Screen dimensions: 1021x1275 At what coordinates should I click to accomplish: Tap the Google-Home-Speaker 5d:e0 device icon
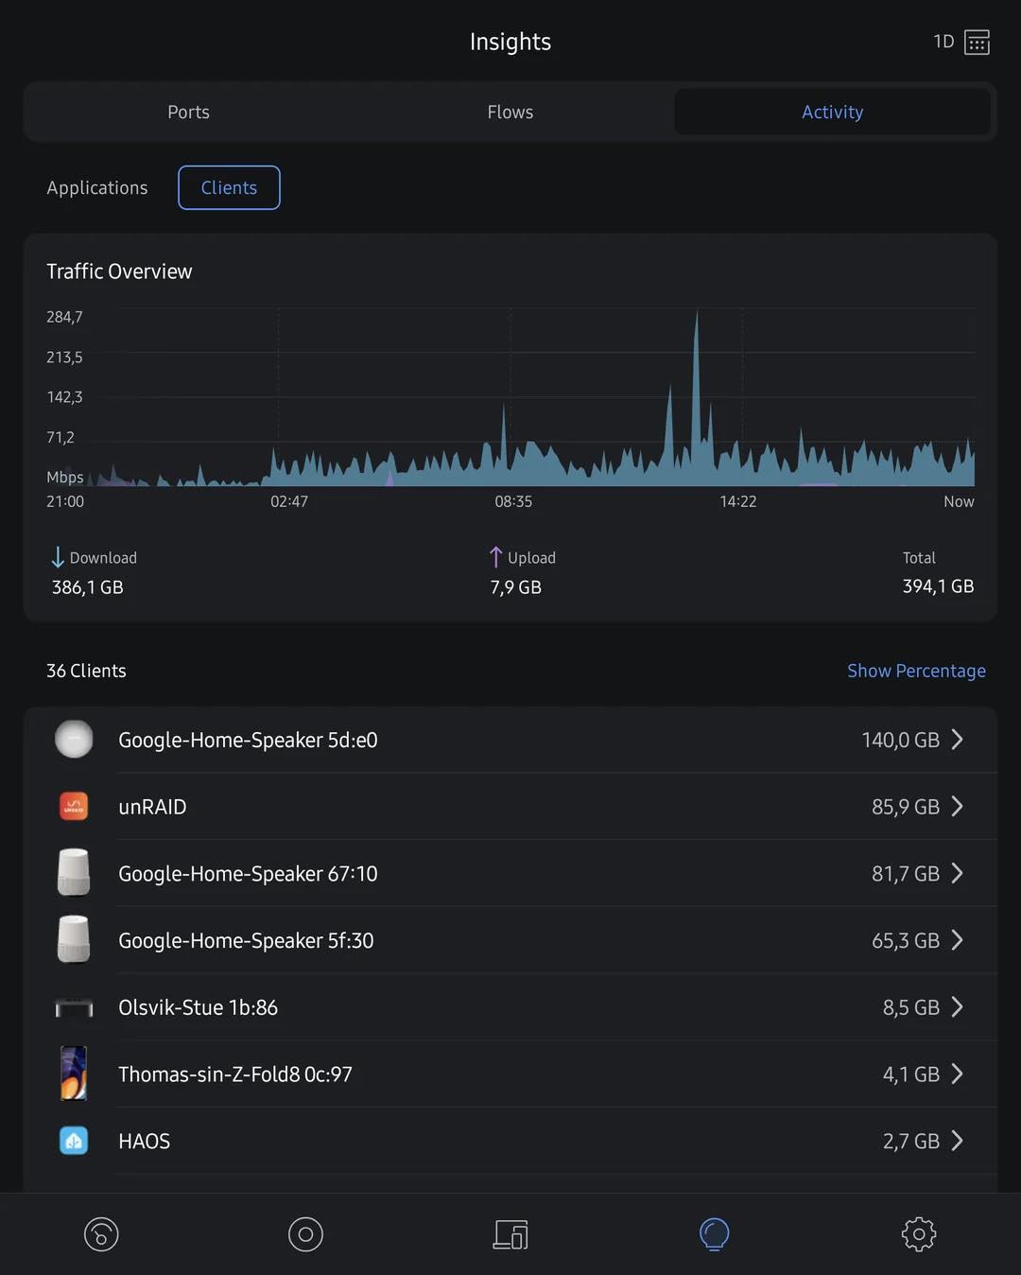coord(74,740)
